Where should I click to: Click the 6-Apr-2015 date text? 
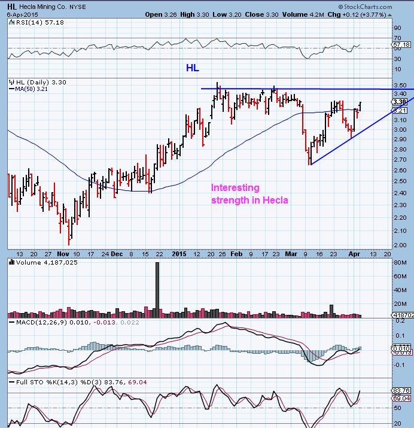[x=23, y=15]
